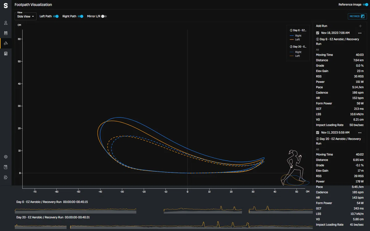Open settings gear in sidebar

tap(6, 157)
